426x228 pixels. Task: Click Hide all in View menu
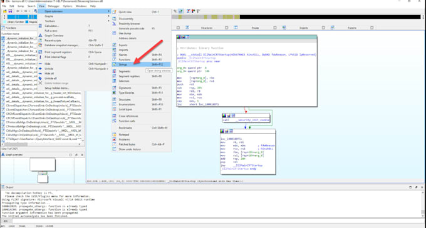coord(74,73)
